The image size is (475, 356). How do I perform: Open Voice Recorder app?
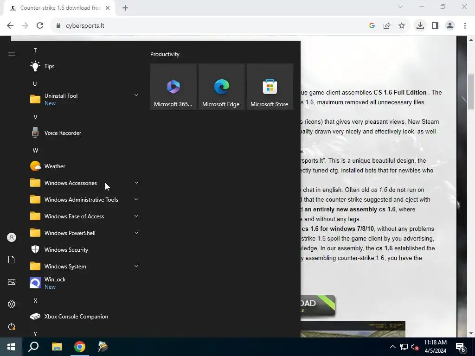85,133
